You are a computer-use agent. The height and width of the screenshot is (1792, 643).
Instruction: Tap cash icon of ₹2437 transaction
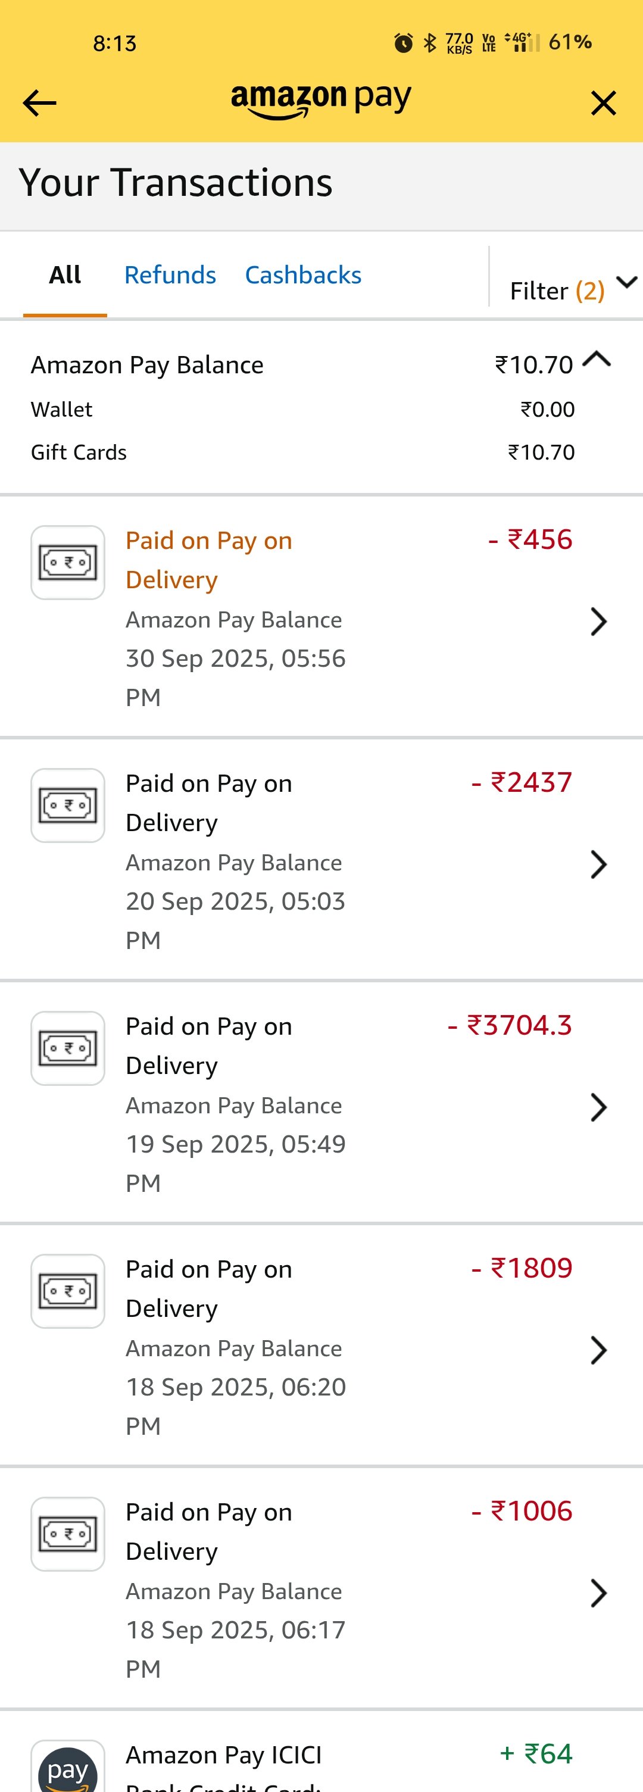(x=67, y=805)
